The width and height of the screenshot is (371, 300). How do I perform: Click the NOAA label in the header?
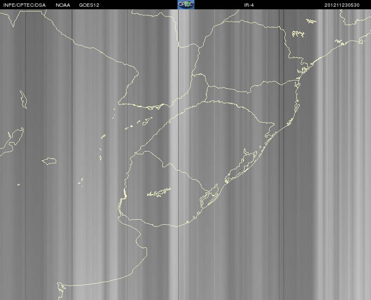tap(63, 5)
